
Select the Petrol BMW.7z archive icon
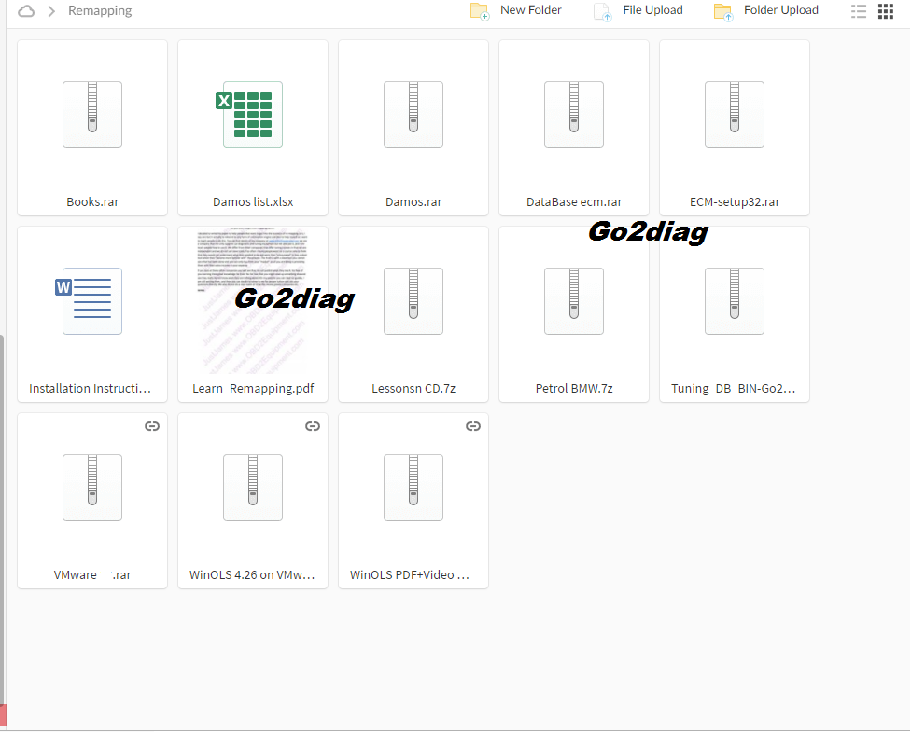coord(573,301)
